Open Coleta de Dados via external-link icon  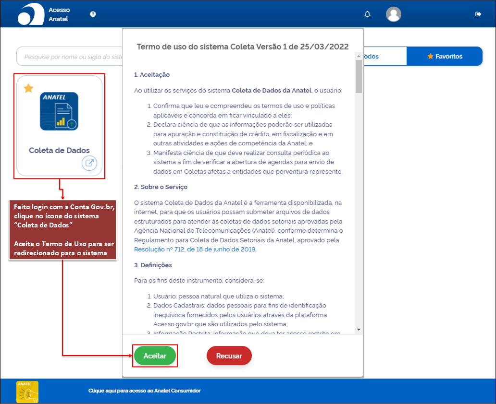click(x=89, y=163)
